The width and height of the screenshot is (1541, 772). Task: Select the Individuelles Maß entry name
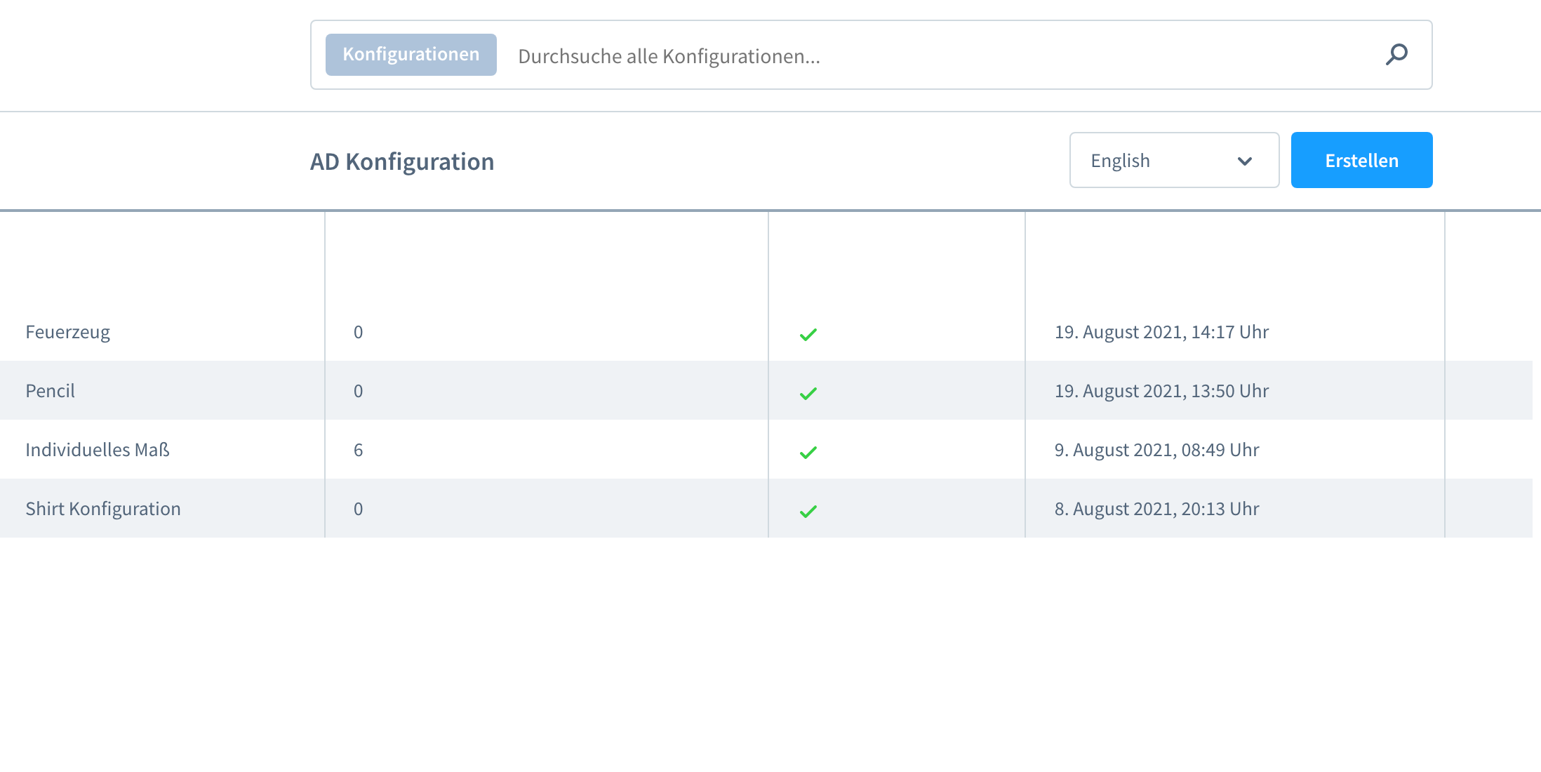point(98,450)
